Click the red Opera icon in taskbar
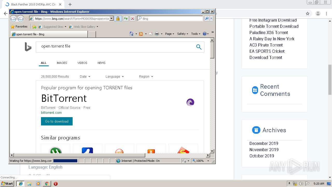Viewport: 332px width, 187px height. point(56,184)
